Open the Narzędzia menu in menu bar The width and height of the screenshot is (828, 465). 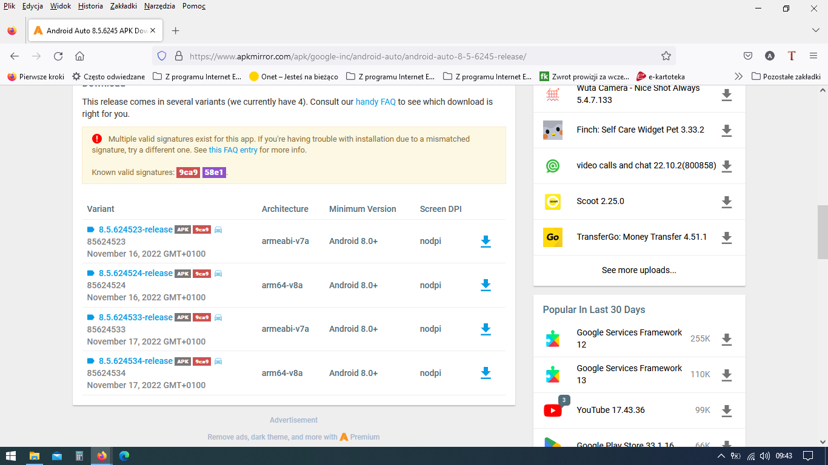[x=159, y=6]
